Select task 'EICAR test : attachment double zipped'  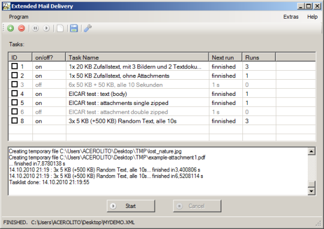118,112
